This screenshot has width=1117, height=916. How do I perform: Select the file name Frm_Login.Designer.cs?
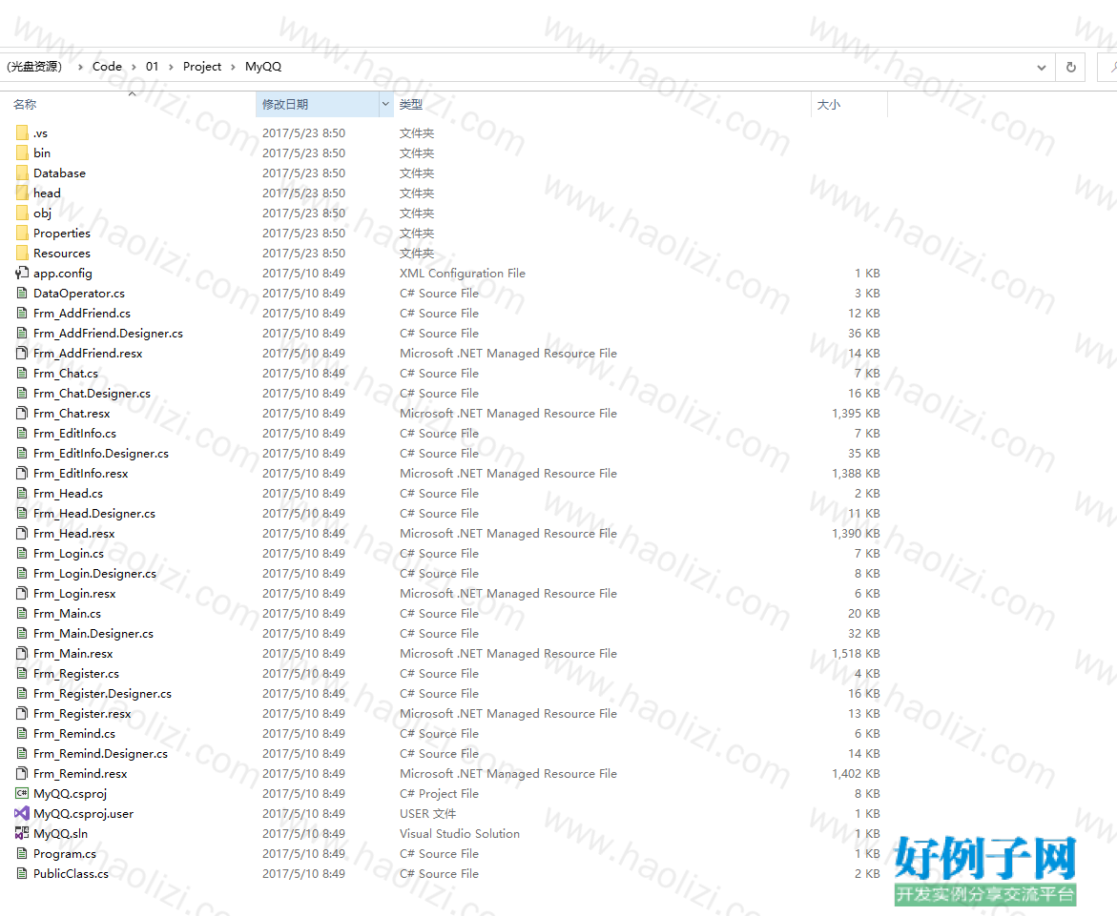(94, 573)
